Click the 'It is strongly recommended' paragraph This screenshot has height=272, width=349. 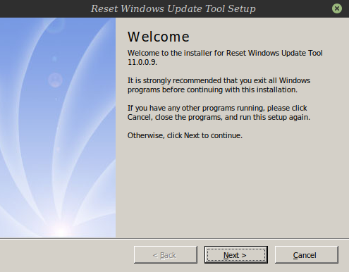pyautogui.click(x=219, y=85)
